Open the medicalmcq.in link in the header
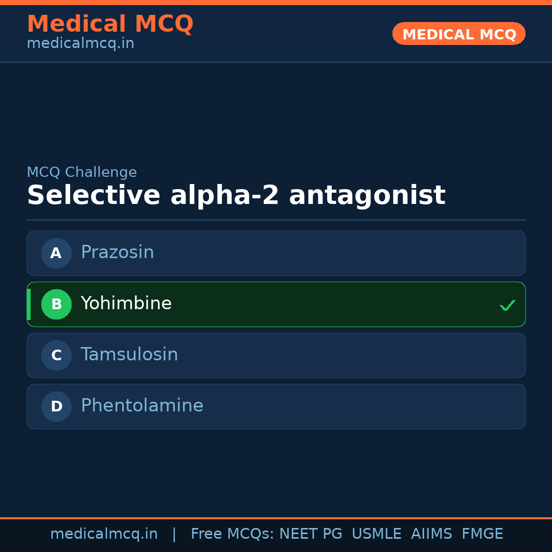Viewport: 552px width, 552px height. [80, 43]
